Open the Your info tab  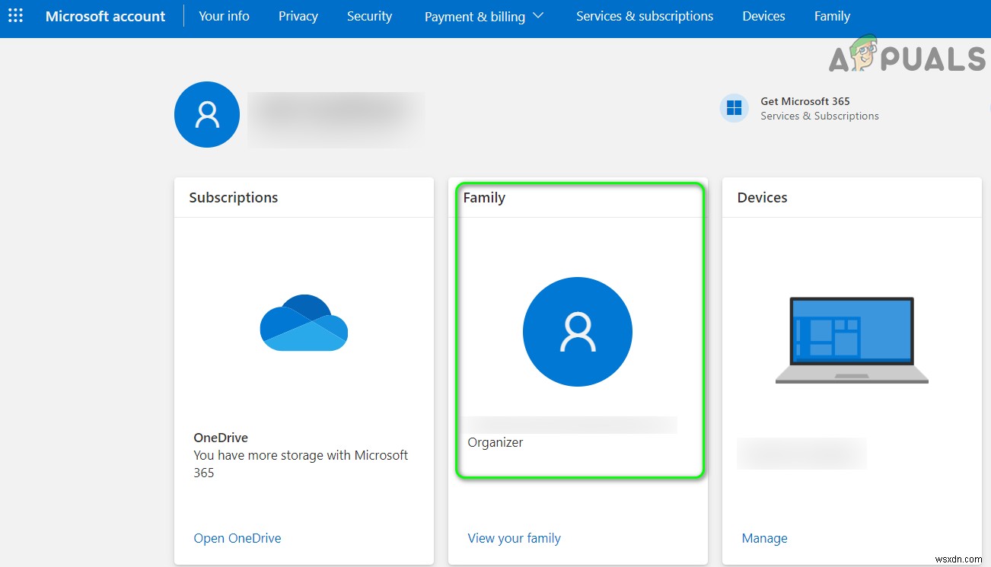coord(224,16)
